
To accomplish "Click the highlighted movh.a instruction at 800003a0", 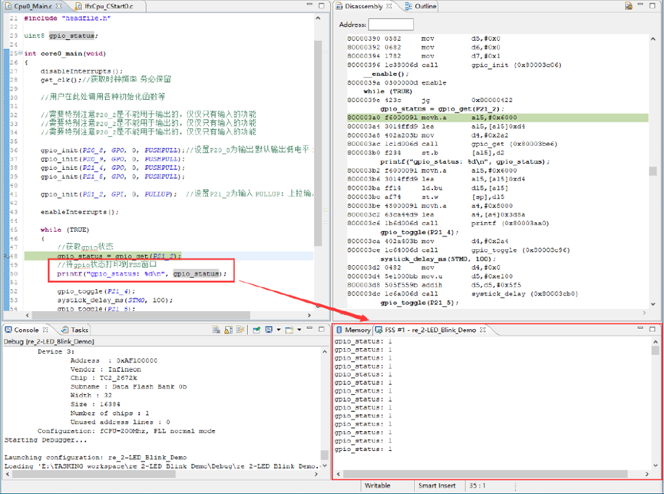I will tap(497, 118).
